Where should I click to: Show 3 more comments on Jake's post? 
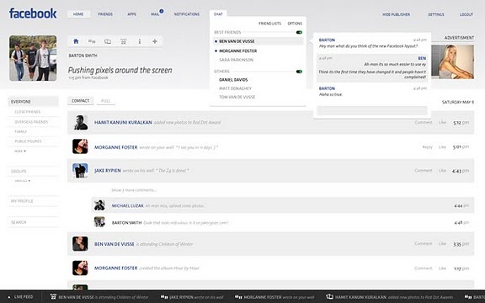click(134, 190)
